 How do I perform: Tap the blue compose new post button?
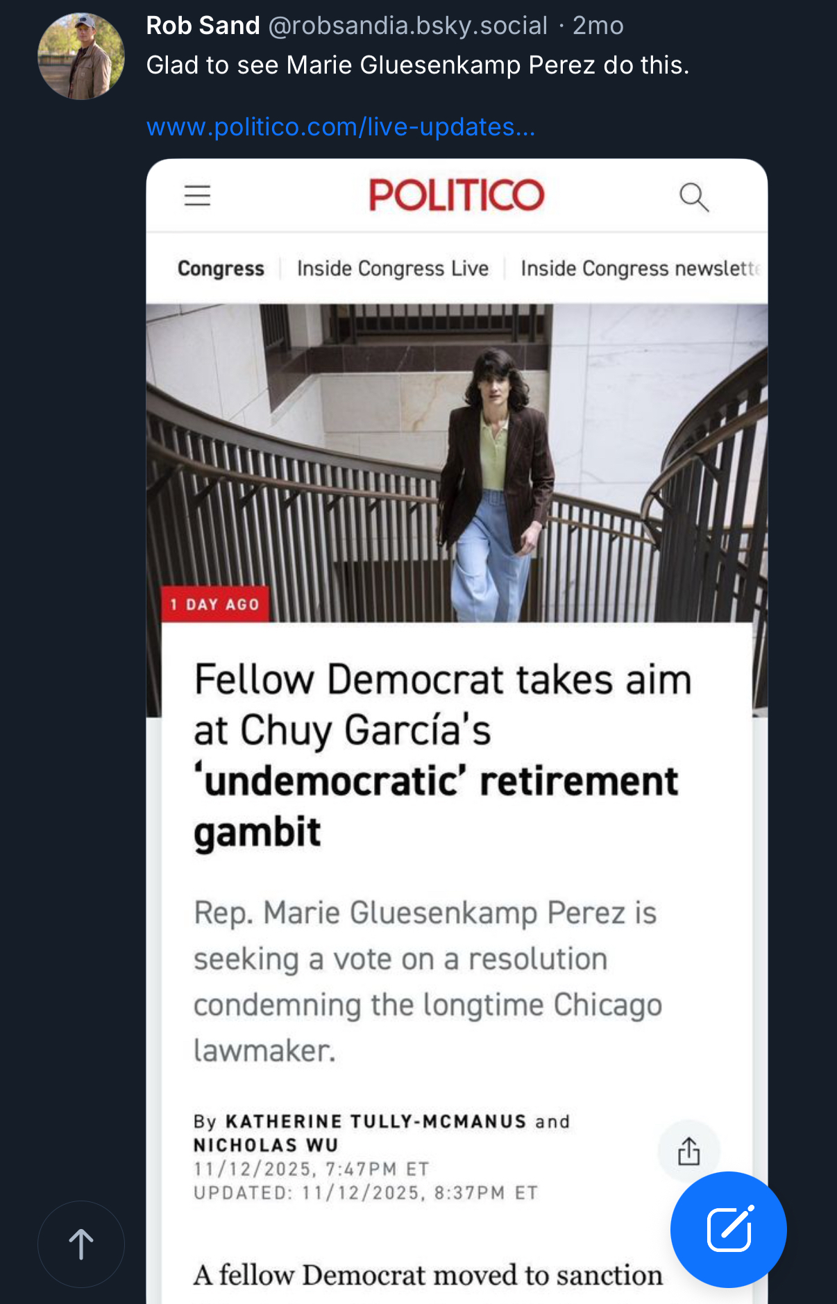point(728,1229)
